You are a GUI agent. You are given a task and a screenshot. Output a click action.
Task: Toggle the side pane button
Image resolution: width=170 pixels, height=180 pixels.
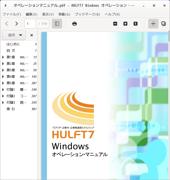pos(57,24)
